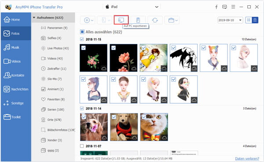The height and width of the screenshot is (162, 264).
Task: Toggle the 2018-11-14 date group checkbox
Action: tap(82, 108)
